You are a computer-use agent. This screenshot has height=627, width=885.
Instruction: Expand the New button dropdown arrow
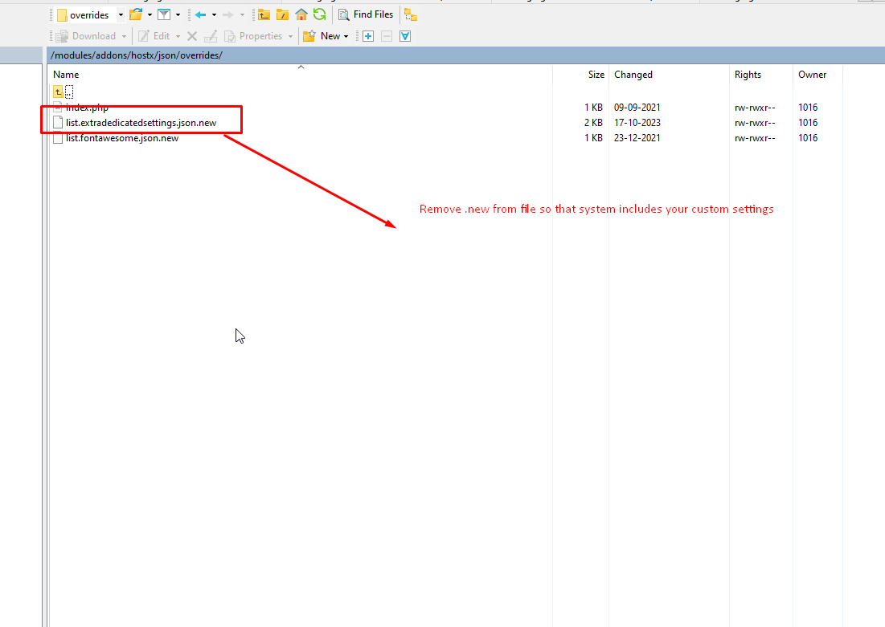[x=346, y=36]
